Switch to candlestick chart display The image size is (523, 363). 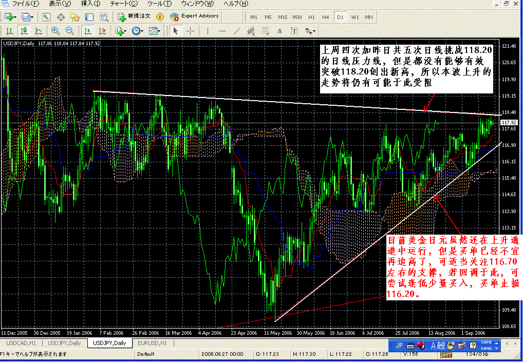pos(24,31)
